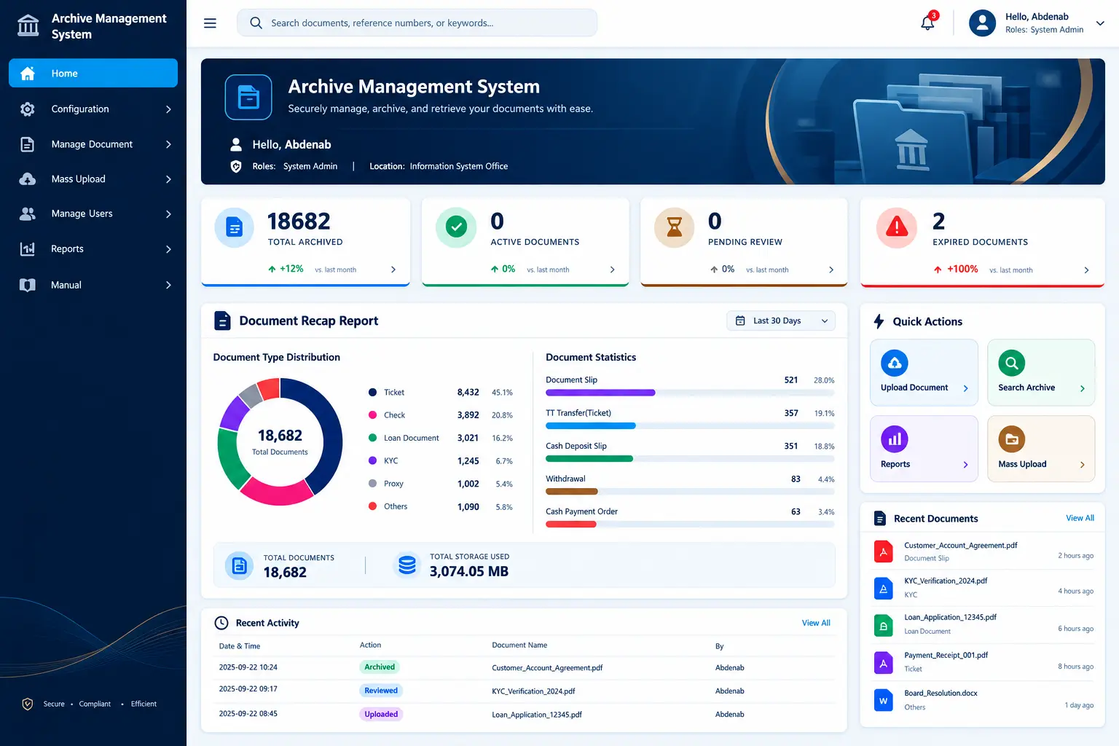Click the Ticket legend color dot
The image size is (1119, 746).
(x=372, y=393)
